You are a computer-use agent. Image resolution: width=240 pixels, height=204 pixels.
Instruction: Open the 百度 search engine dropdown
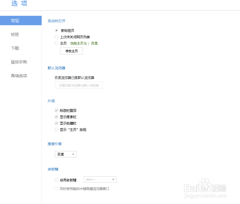point(65,154)
